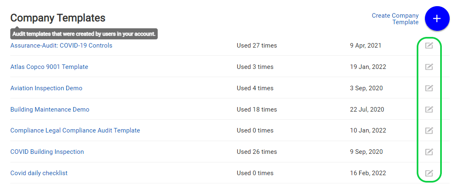
Task: Click the audit templates tooltip text
Action: [x=84, y=34]
